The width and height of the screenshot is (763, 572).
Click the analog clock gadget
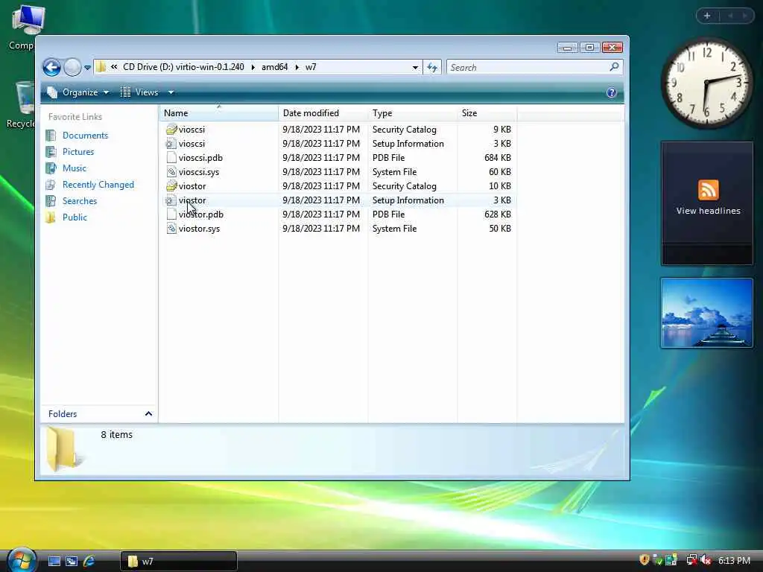[706, 83]
